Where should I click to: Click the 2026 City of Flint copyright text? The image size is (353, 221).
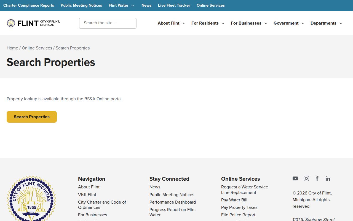pyautogui.click(x=312, y=200)
